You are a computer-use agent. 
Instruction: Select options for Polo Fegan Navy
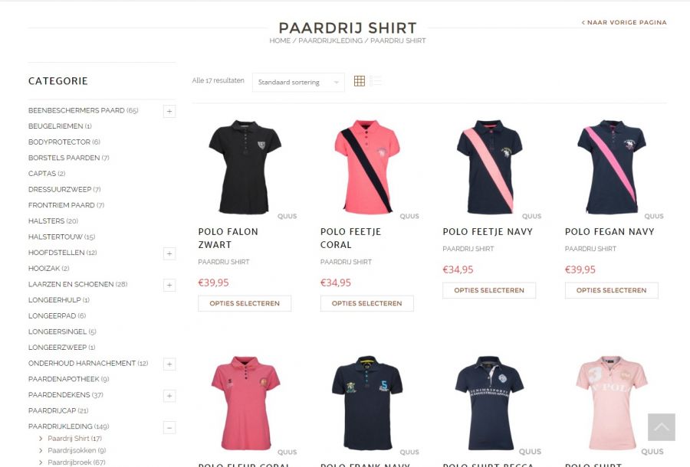pos(611,290)
